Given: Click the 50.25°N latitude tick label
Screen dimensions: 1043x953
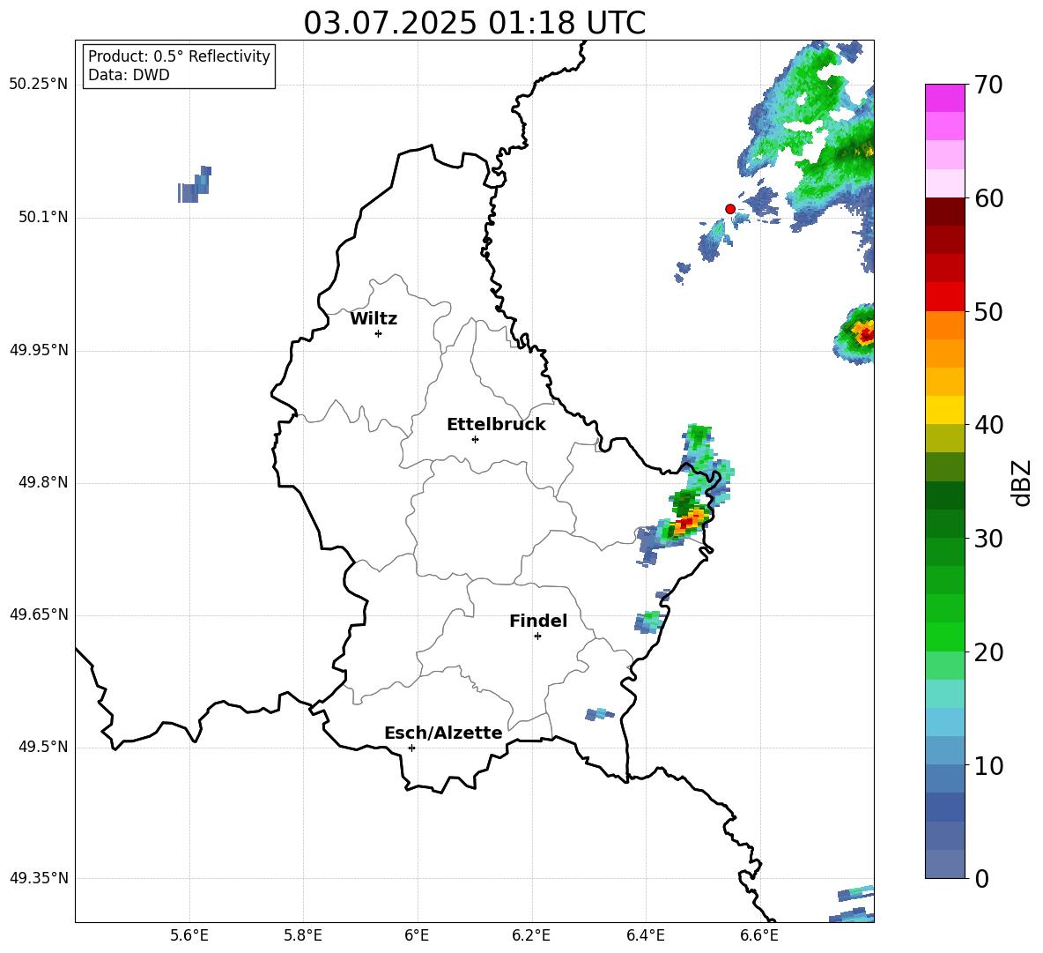Looking at the screenshot, I should pos(39,85).
